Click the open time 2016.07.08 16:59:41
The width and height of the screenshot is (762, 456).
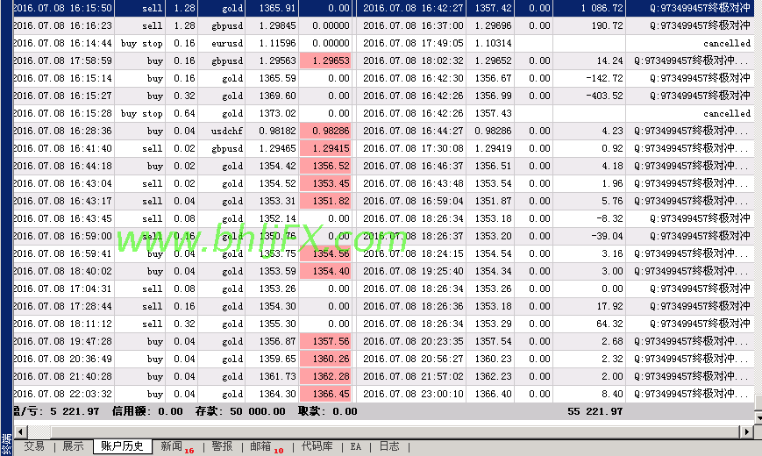pyautogui.click(x=62, y=253)
